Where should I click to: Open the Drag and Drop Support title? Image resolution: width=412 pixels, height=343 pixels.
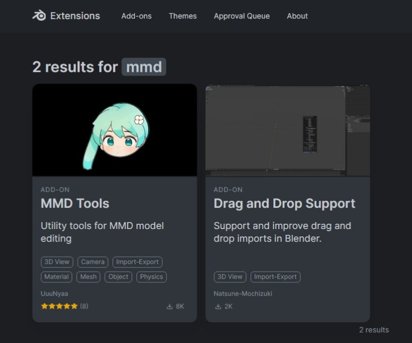(284, 203)
